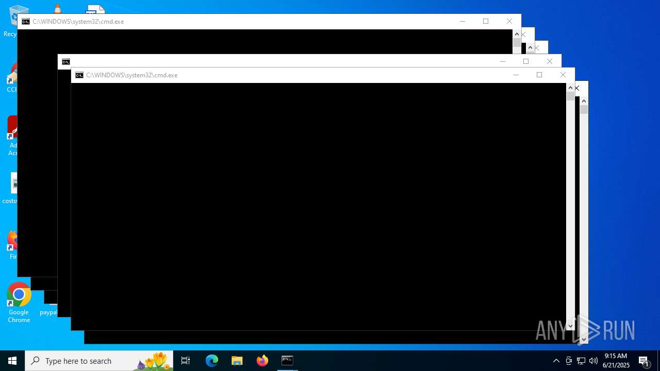
Task: Click the front cmd window's scroll-up arrow
Action: 570,88
